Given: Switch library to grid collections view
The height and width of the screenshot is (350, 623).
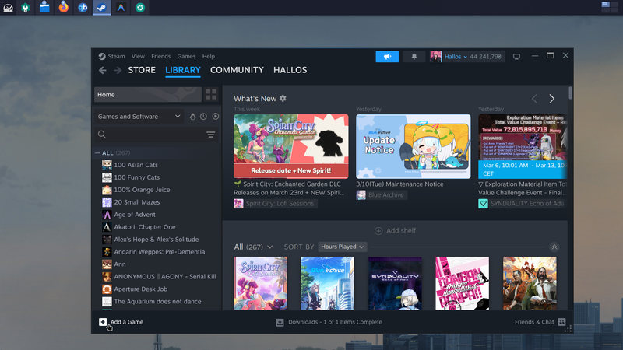Looking at the screenshot, I should coord(211,94).
